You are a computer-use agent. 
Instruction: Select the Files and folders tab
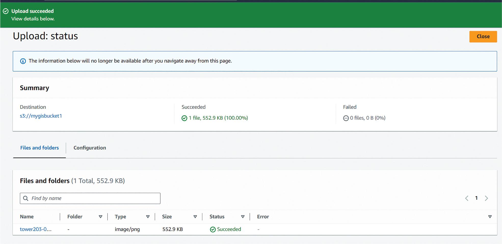click(x=39, y=148)
